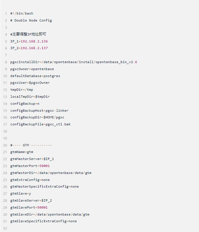Click line number 31 in gutter
Image resolution: width=199 pixels, height=232 pixels.
(x=5, y=221)
